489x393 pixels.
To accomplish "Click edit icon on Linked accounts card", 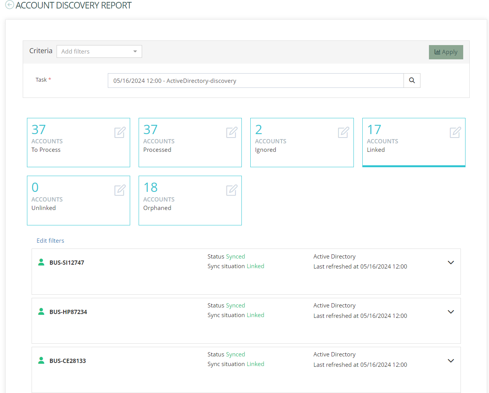I will coord(455,132).
